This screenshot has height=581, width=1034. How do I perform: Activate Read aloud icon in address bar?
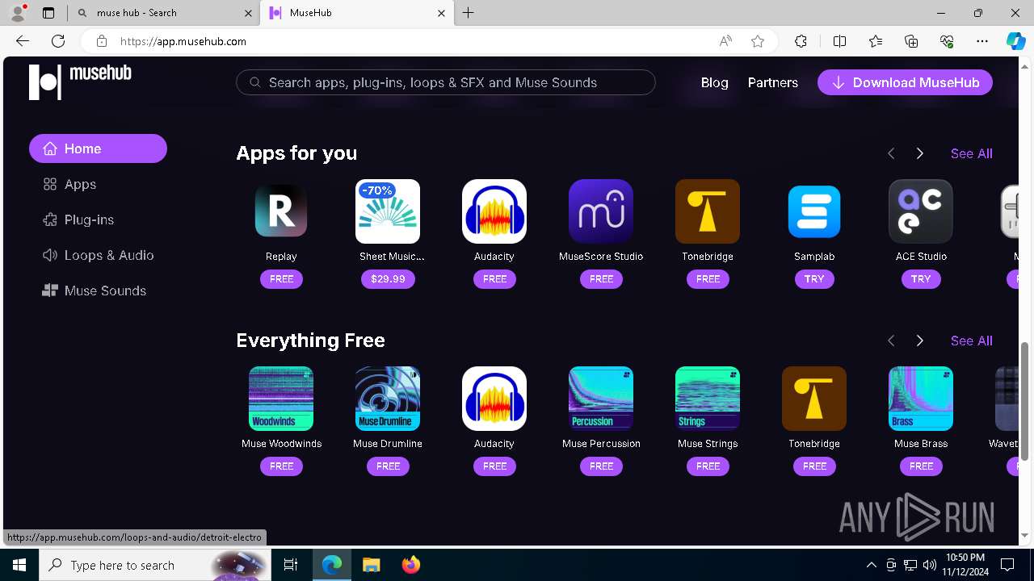[725, 41]
